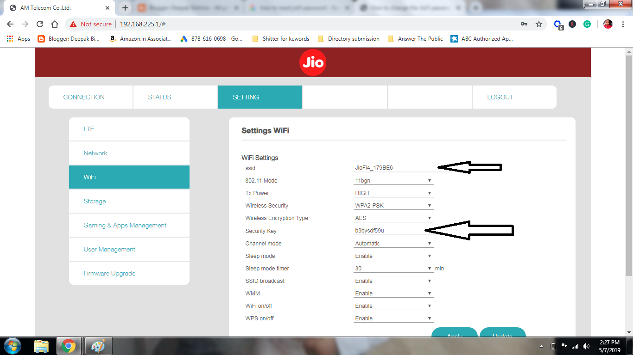Click the Not secure warning icon
The width and height of the screenshot is (633, 355).
point(73,24)
